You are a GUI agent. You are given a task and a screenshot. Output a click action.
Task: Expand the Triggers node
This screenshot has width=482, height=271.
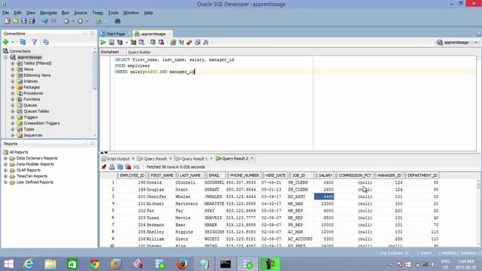tap(13, 117)
